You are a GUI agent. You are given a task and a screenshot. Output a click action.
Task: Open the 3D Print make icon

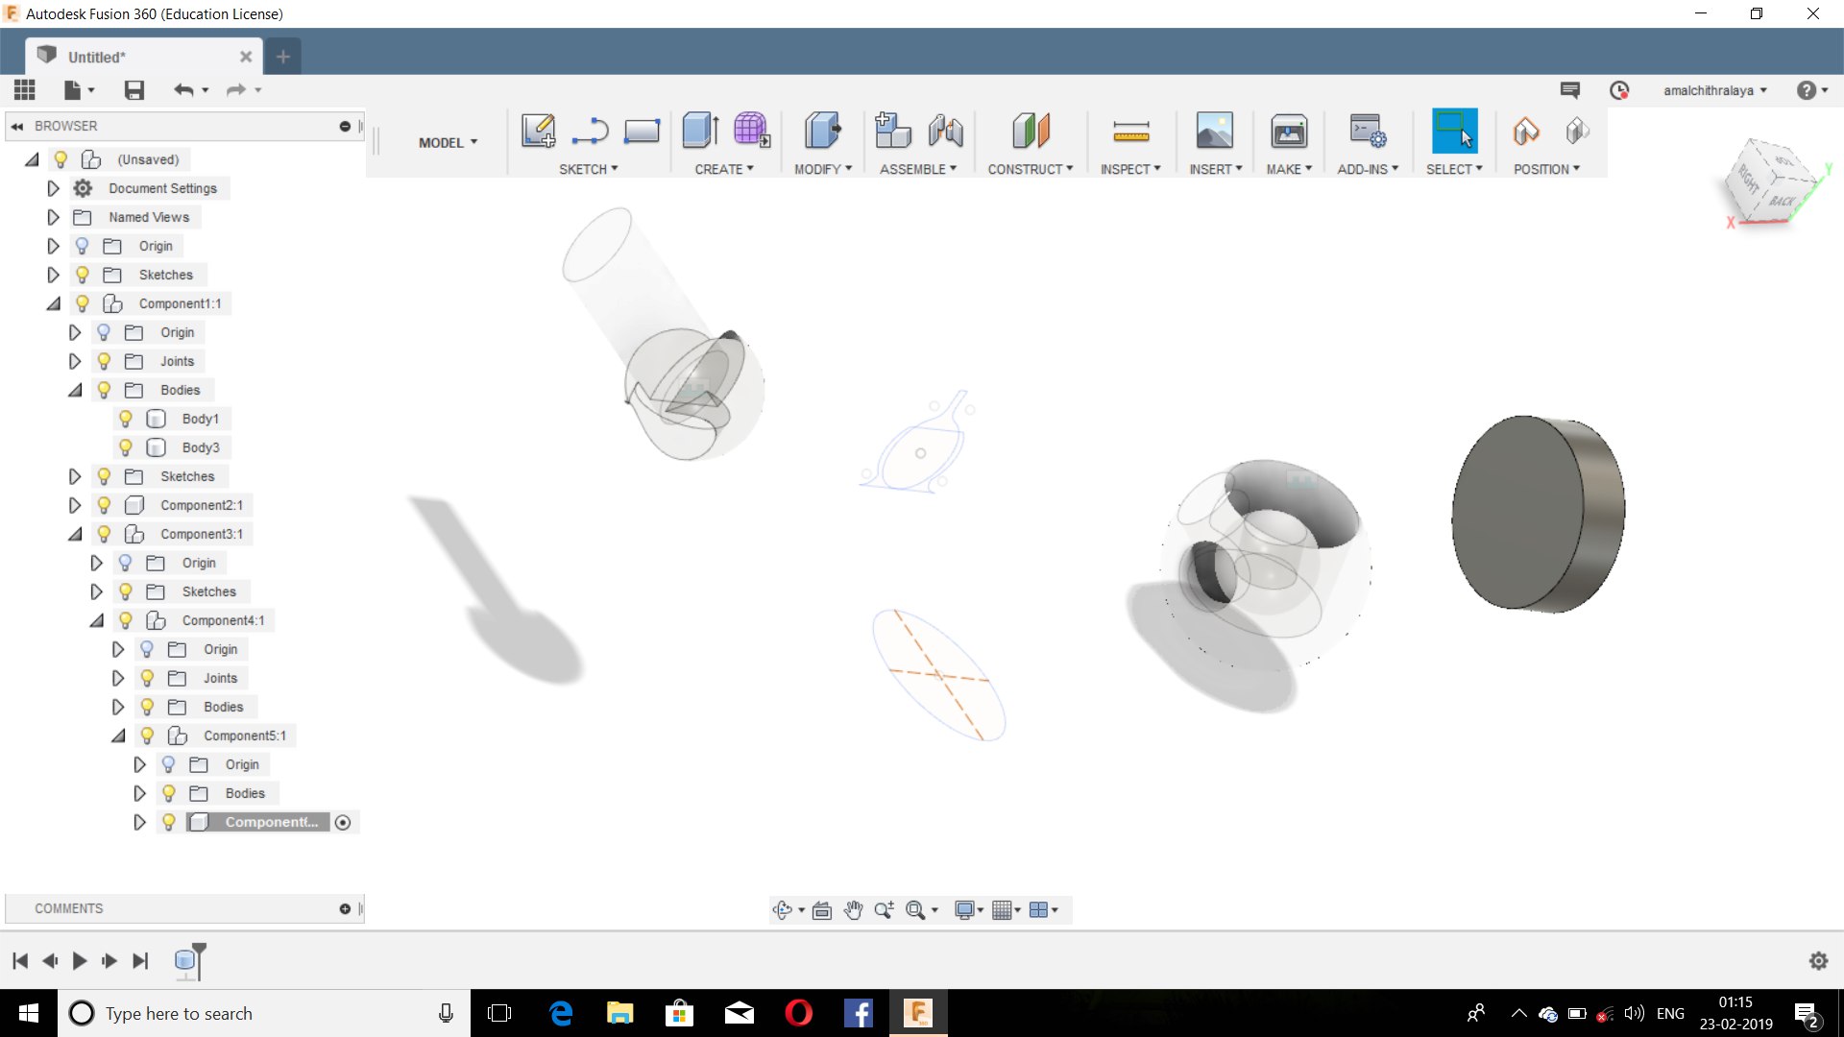click(1288, 131)
